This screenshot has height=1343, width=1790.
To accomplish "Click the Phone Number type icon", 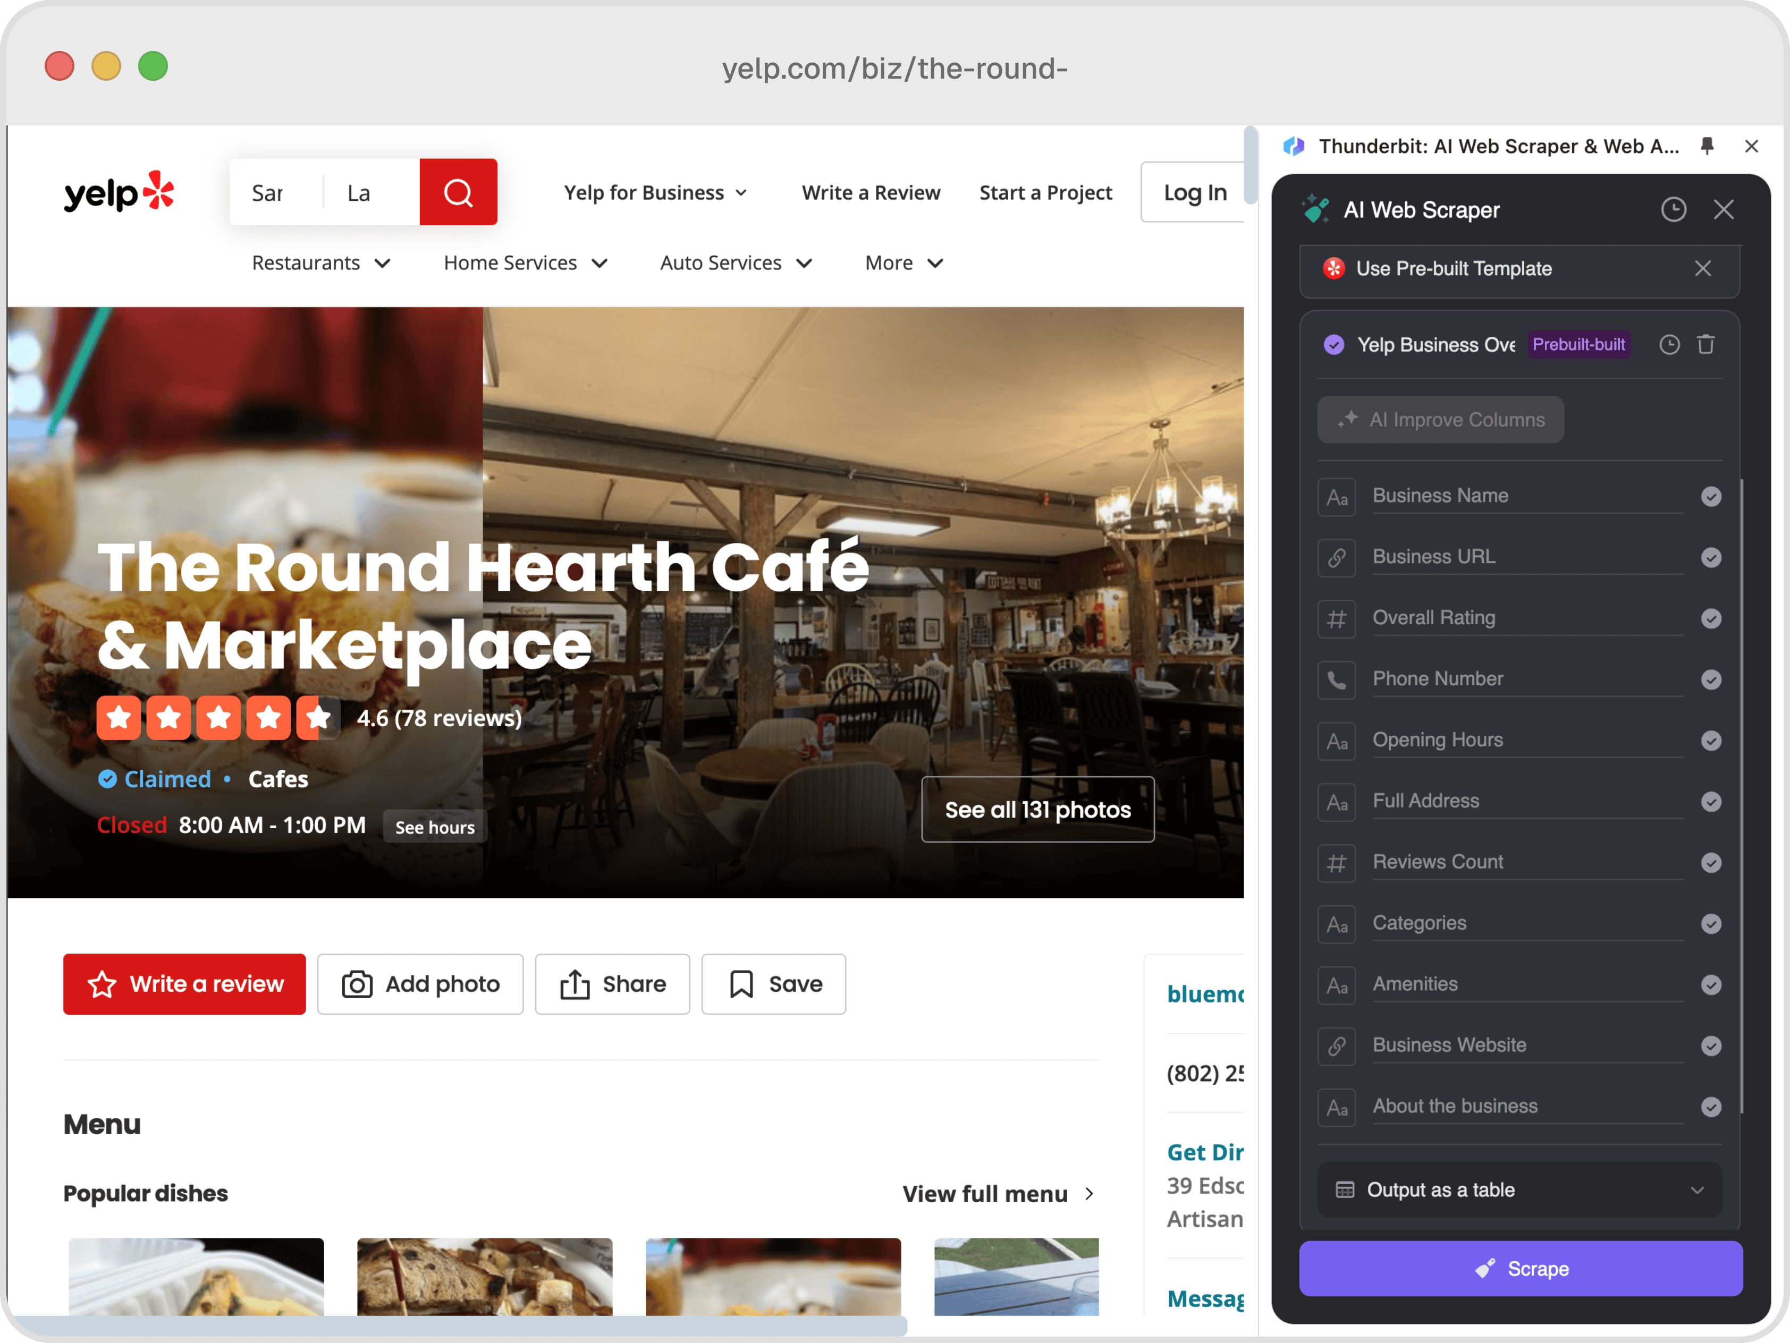I will click(x=1337, y=679).
